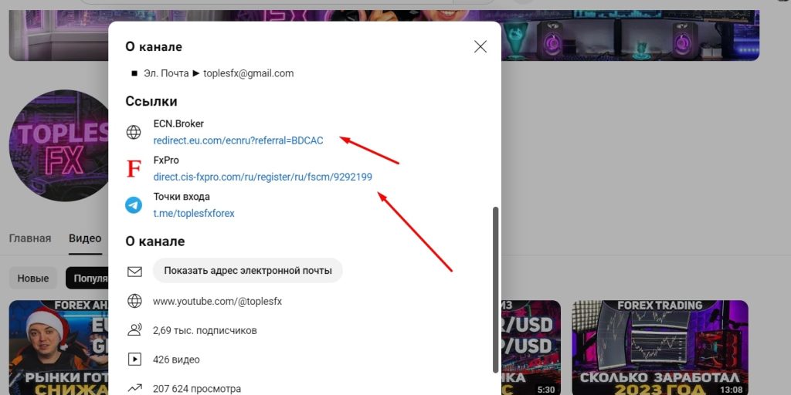Open the FxPro registration link

tap(263, 177)
